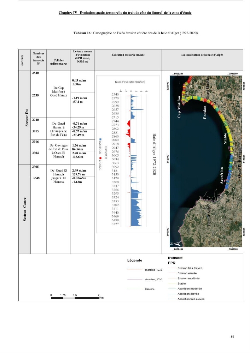The width and height of the screenshot is (250, 353).
Task: Click the 'Légende' title
Action: (135, 260)
